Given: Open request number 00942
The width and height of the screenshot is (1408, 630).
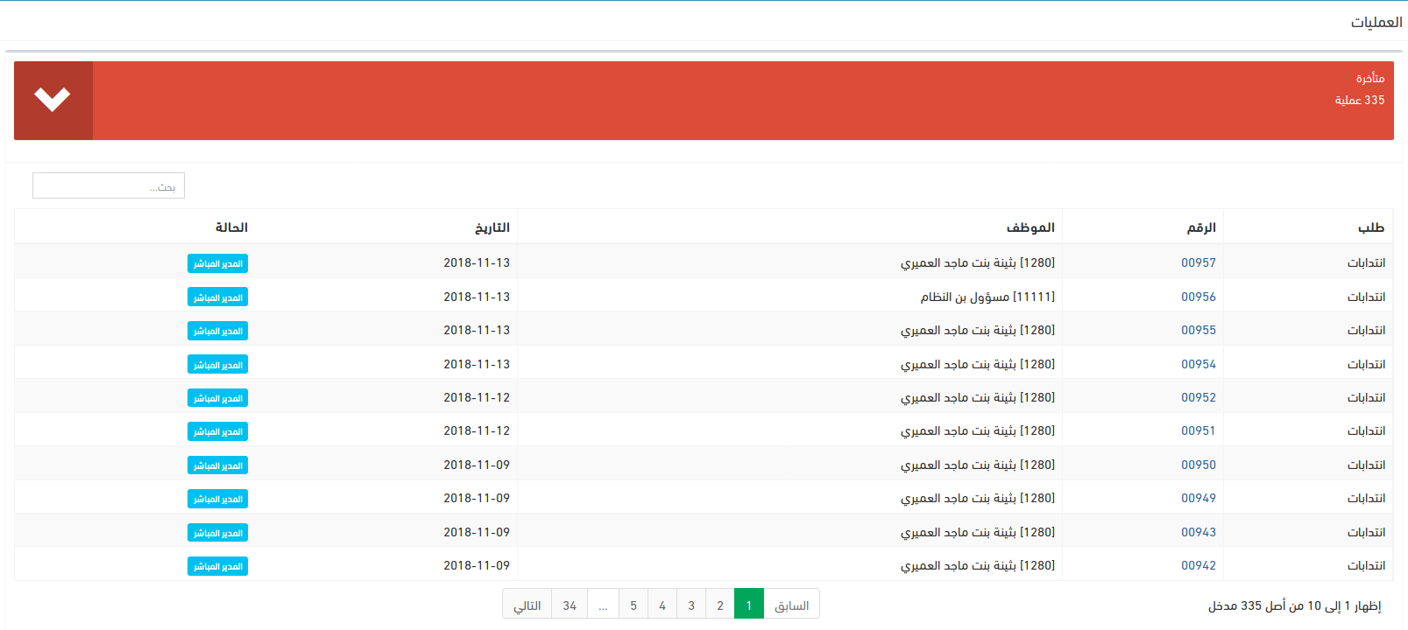Looking at the screenshot, I should tap(1198, 565).
